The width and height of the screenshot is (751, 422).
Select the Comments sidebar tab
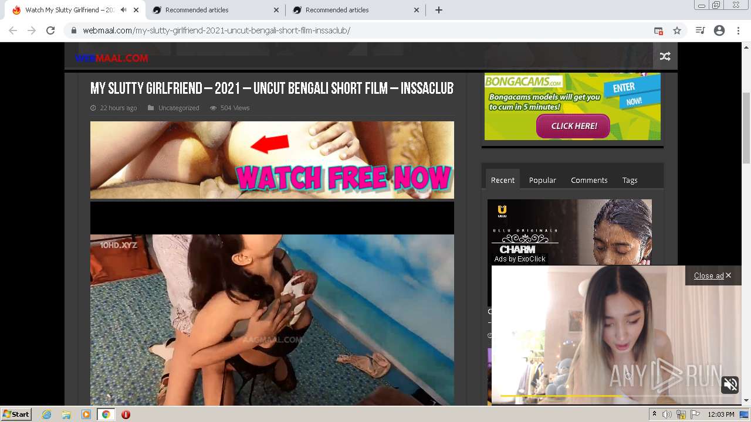pyautogui.click(x=589, y=180)
